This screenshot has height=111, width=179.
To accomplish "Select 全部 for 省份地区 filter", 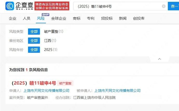I will coord(34,41).
